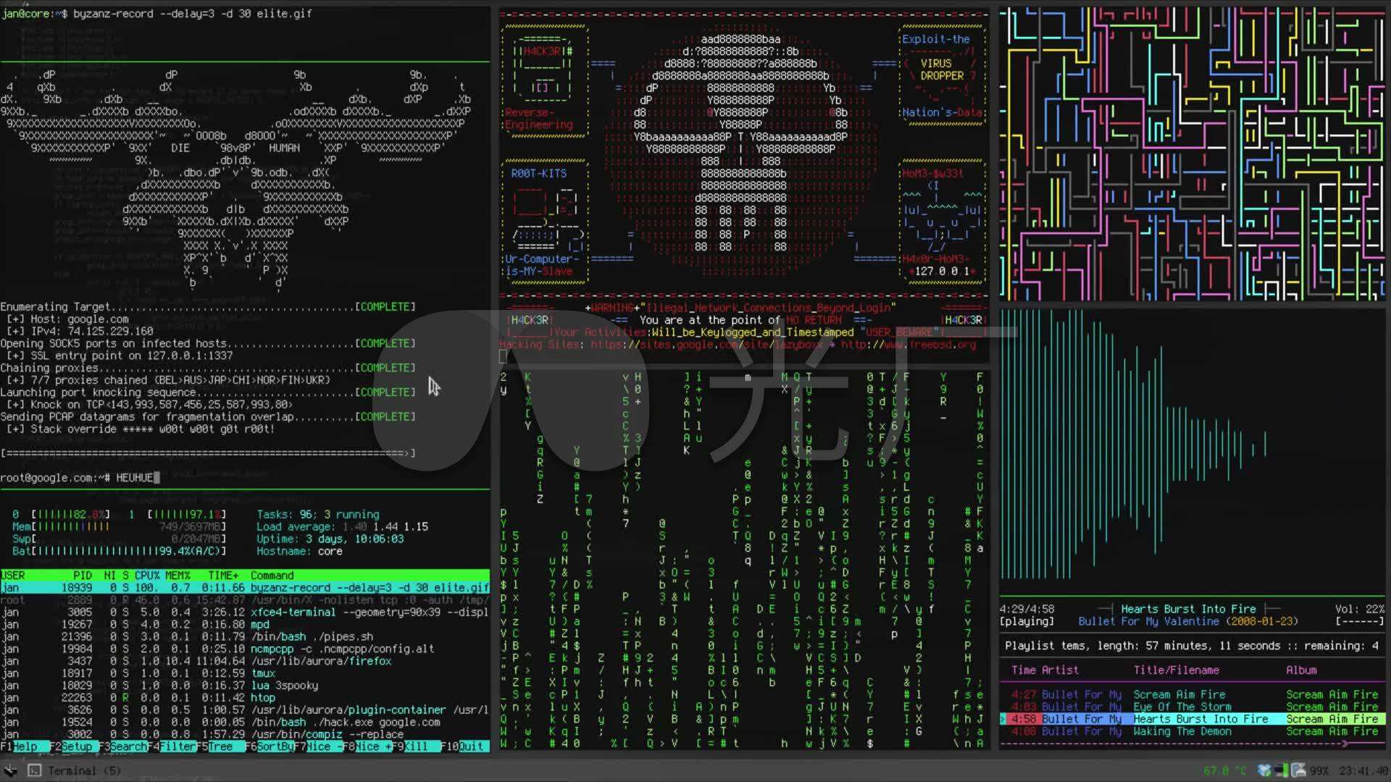Select the ./pipes.sh process row
The width and height of the screenshot is (1391, 782).
pos(245,637)
